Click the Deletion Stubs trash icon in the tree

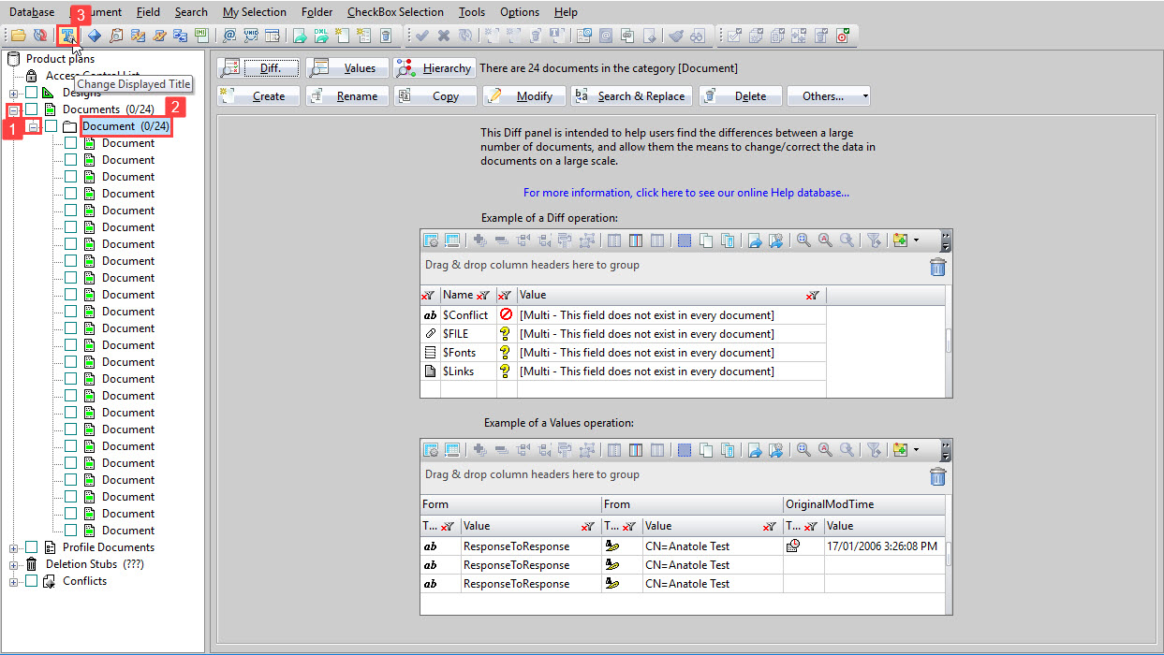pos(32,564)
